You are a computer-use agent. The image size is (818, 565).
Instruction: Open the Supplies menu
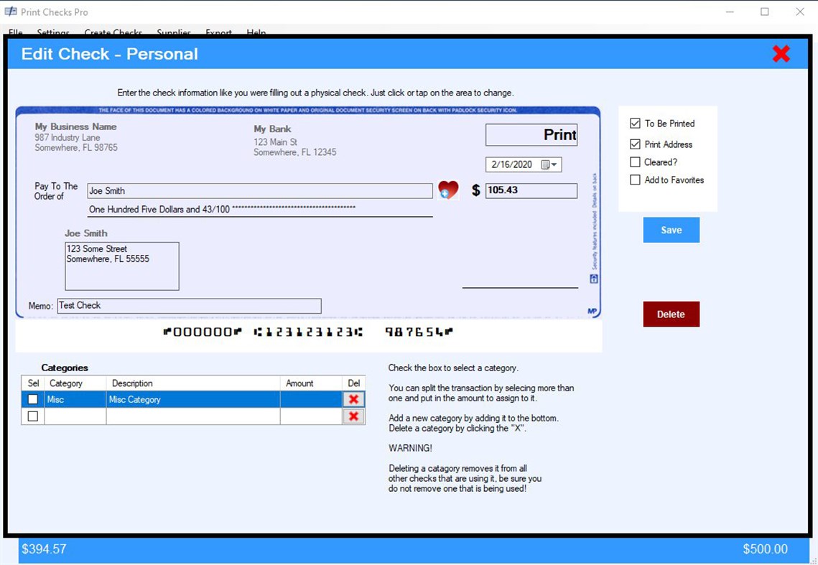coord(174,32)
